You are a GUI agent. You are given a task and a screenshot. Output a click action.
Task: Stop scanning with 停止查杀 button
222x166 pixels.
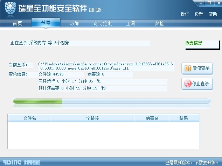[x=197, y=84]
